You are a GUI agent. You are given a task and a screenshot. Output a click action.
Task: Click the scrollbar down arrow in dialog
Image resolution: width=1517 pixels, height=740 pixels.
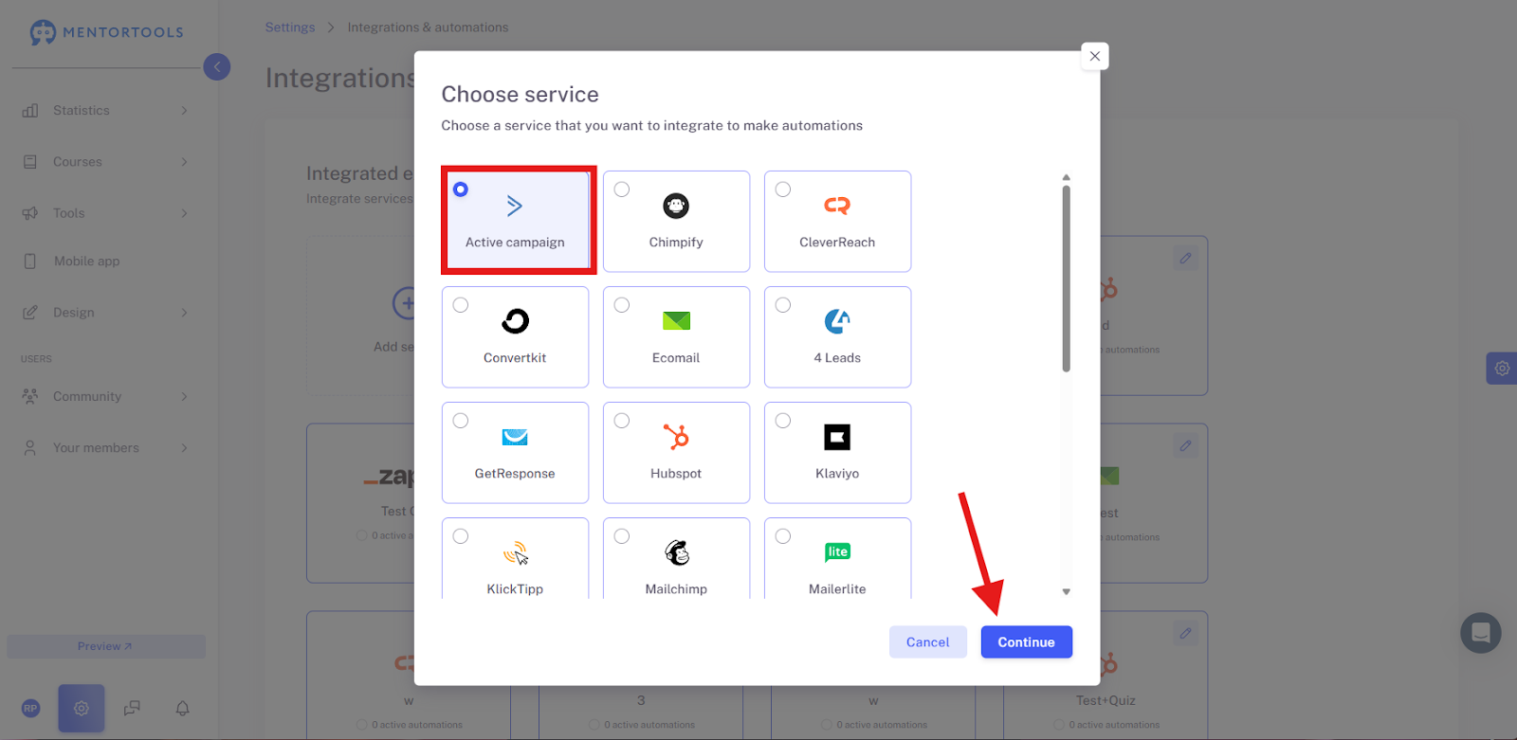click(x=1067, y=591)
